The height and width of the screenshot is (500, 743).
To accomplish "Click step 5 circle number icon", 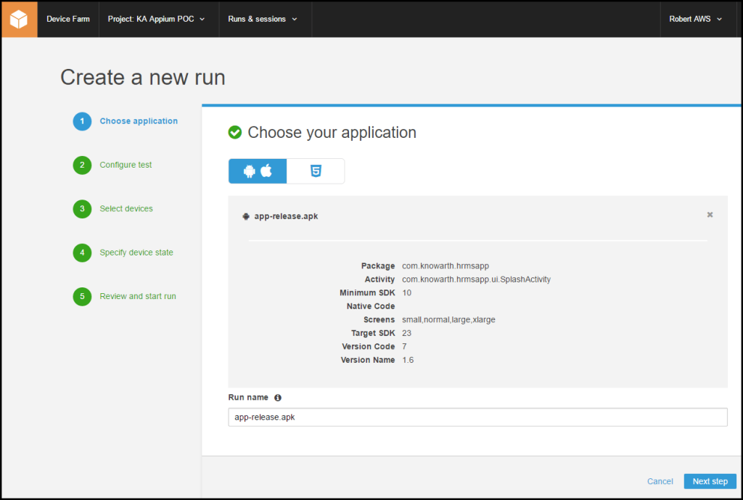I will 82,297.
